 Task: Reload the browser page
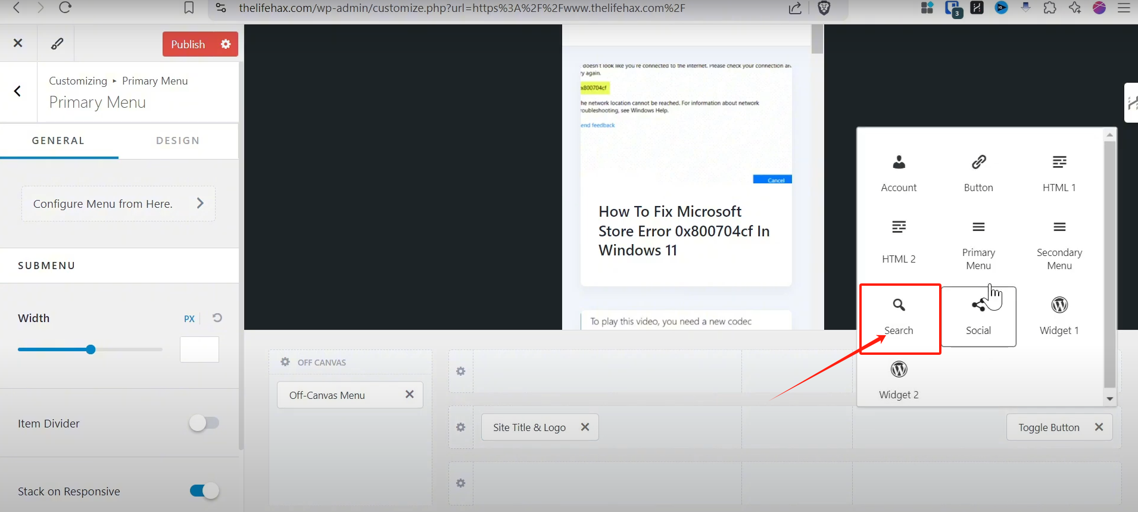pos(65,8)
